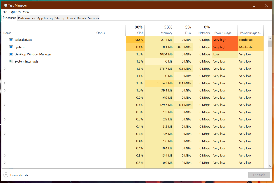Click the End task button
The image size is (274, 183).
pos(259,175)
